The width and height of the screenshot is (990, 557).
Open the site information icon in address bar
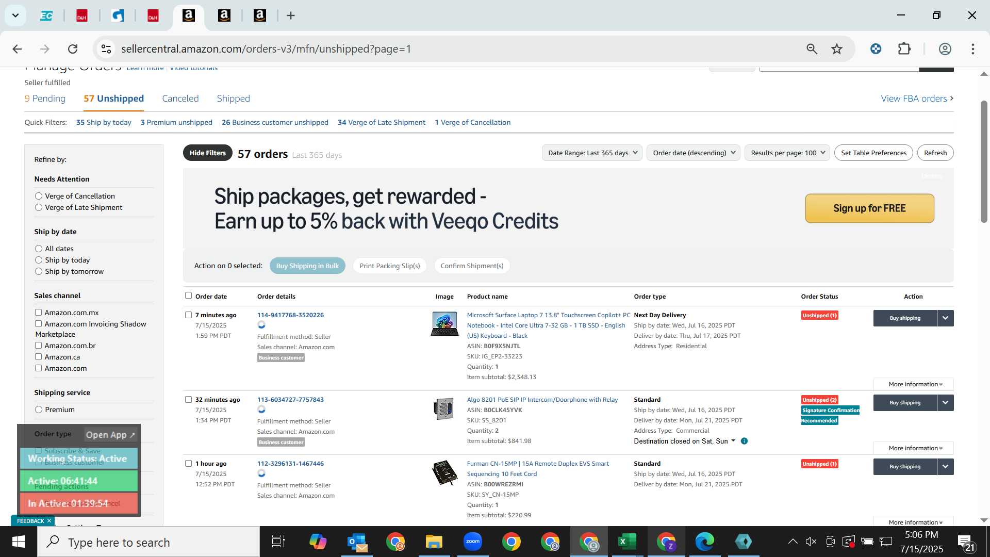[x=106, y=49]
